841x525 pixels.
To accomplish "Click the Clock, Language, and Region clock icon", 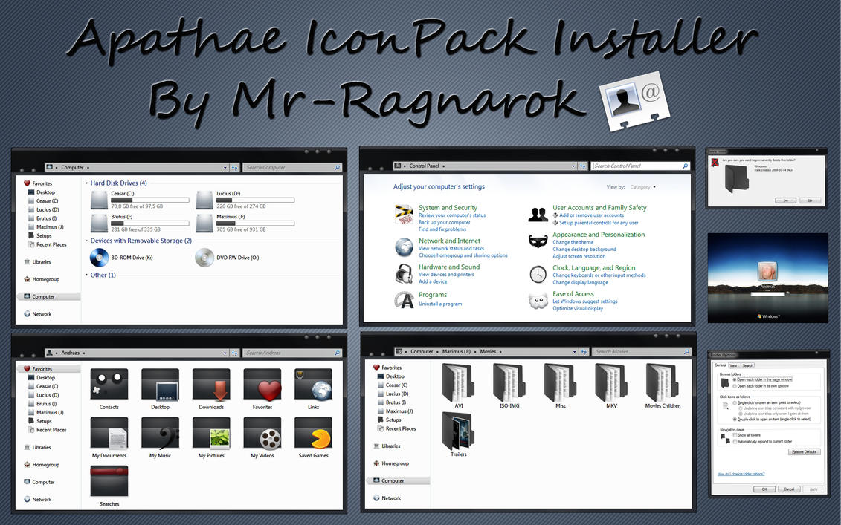I will (538, 274).
